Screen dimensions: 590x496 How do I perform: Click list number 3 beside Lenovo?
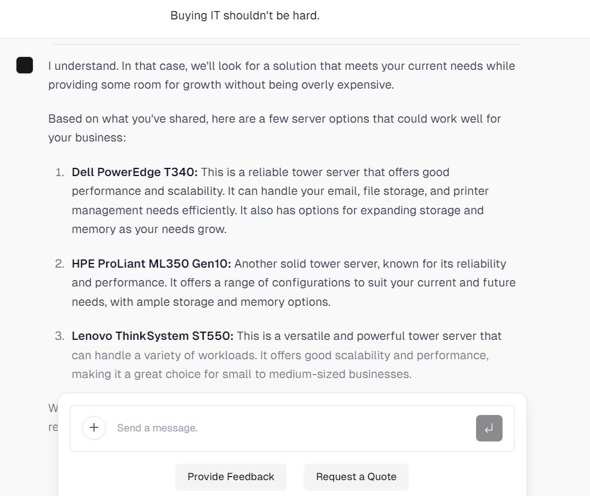coord(59,336)
